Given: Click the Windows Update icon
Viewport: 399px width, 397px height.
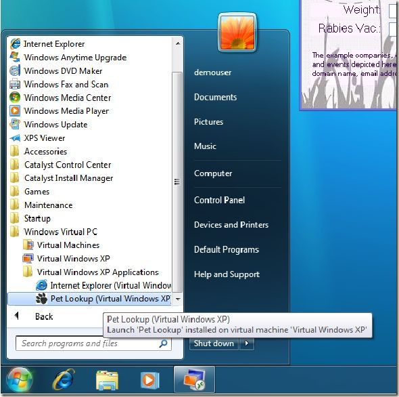Looking at the screenshot, I should [x=15, y=124].
